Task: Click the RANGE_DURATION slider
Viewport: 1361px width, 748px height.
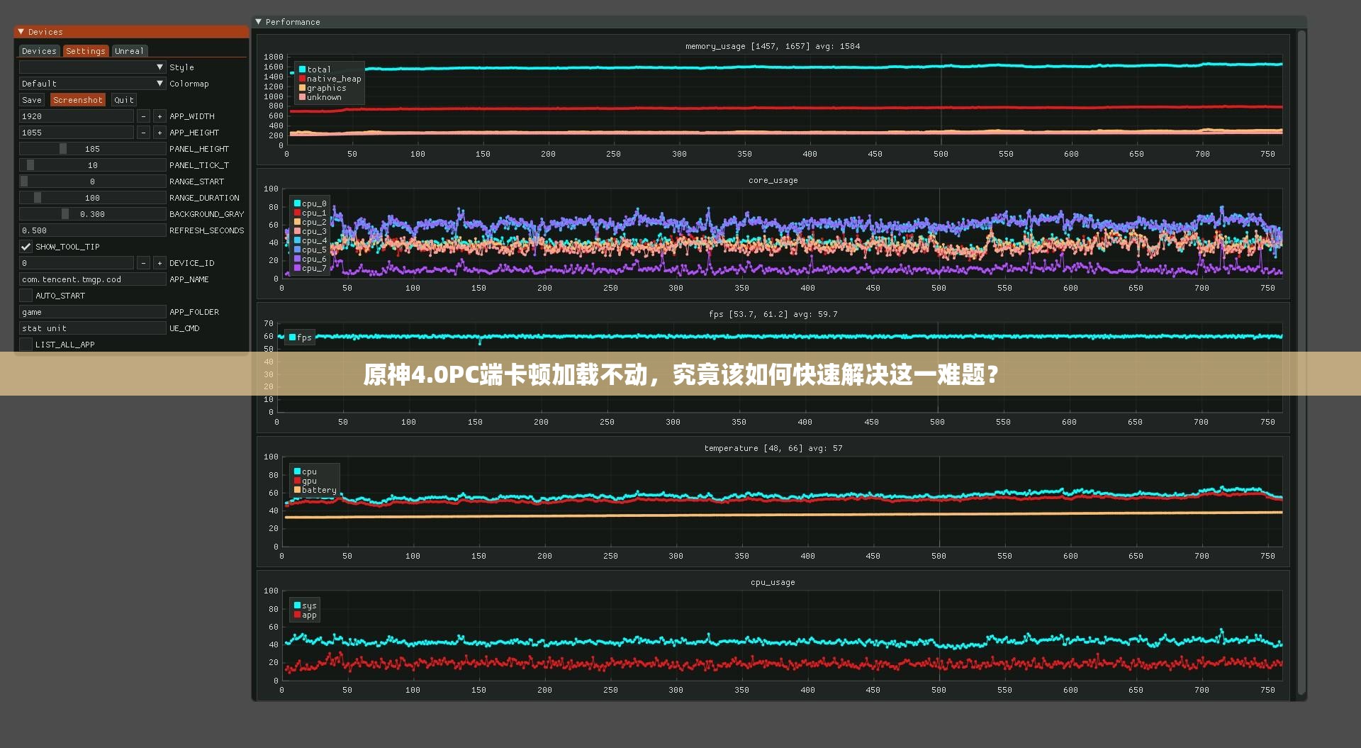Action: [x=92, y=198]
